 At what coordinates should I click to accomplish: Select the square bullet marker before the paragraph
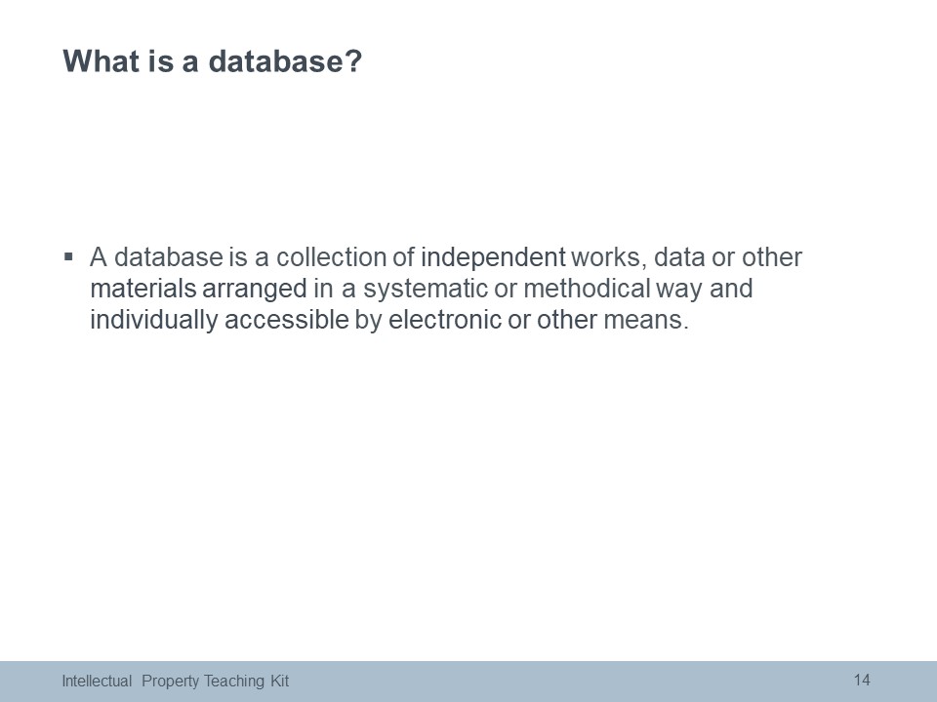click(68, 257)
